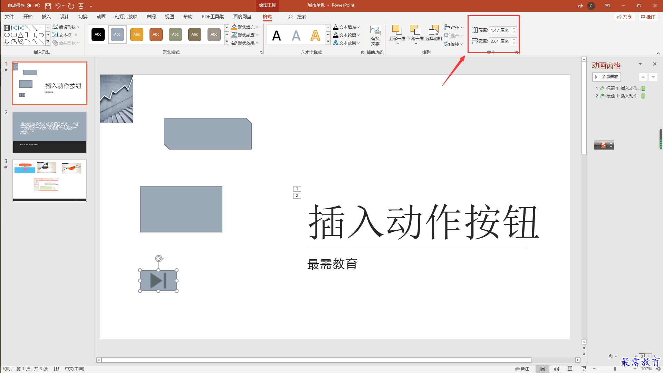Click the 共享 share button
This screenshot has height=373, width=663.
(625, 17)
